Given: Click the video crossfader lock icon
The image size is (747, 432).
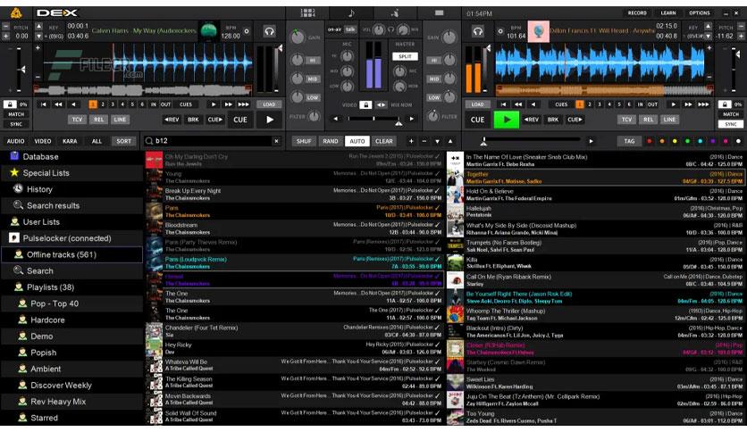Looking at the screenshot, I should click(365, 104).
